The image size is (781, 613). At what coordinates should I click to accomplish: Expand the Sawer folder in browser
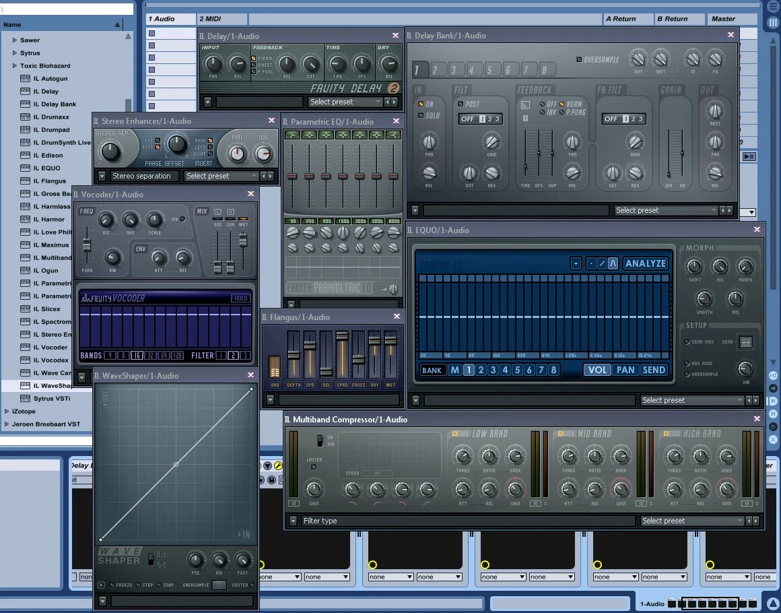click(14, 40)
